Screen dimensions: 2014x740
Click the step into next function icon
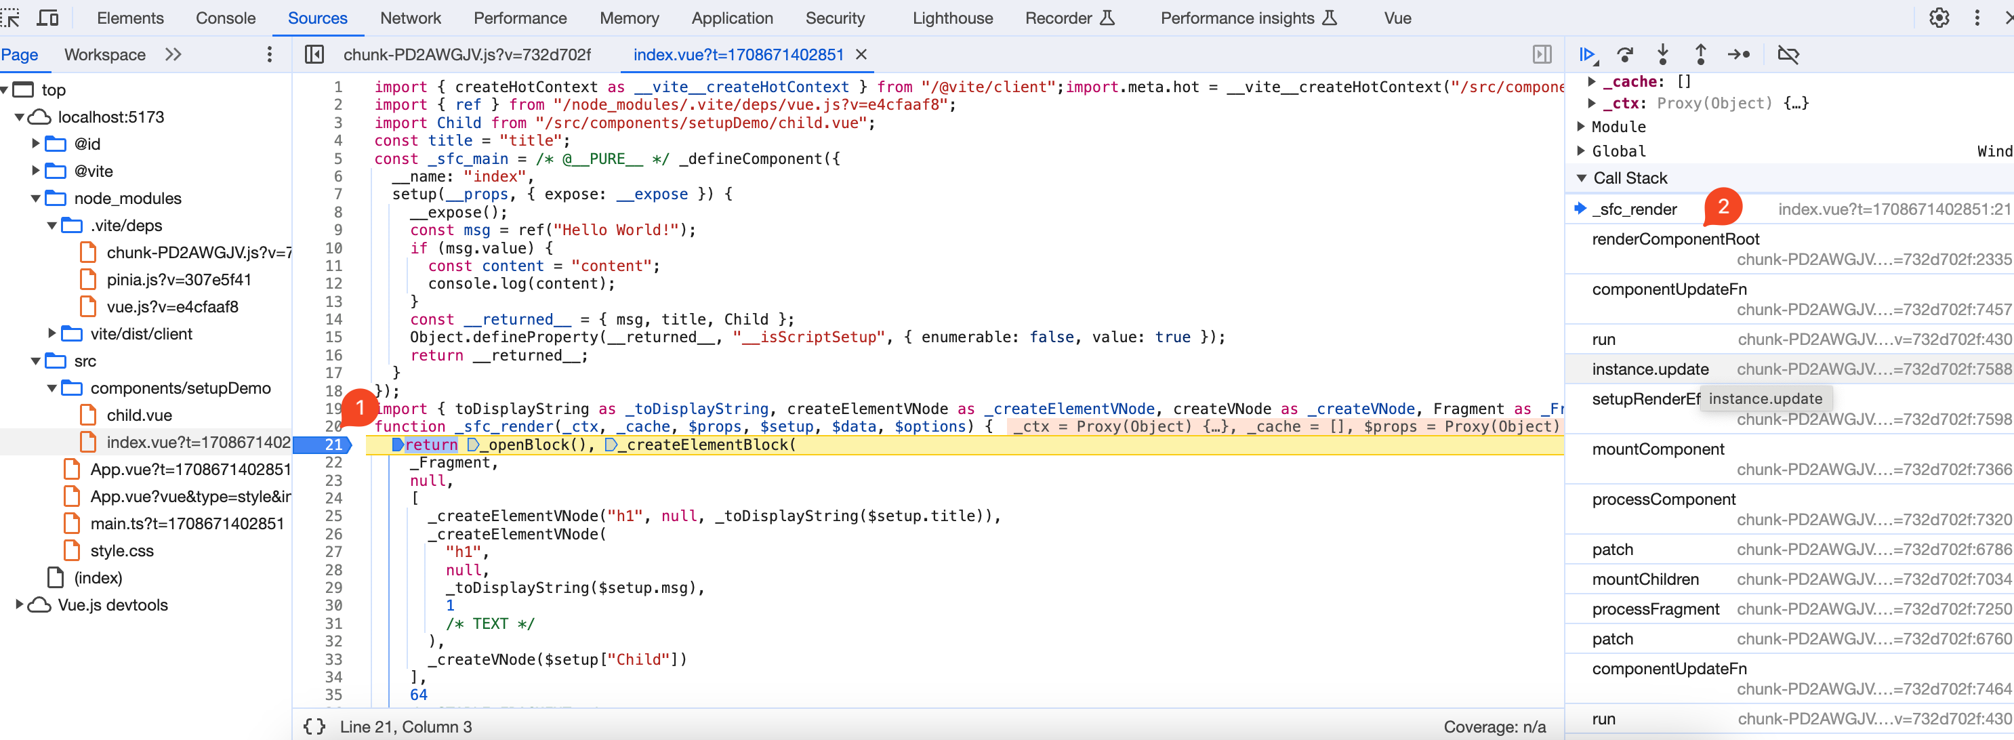1661,54
